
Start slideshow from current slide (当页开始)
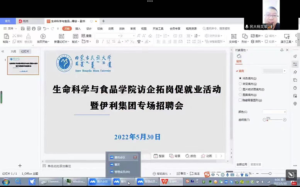tap(43, 36)
